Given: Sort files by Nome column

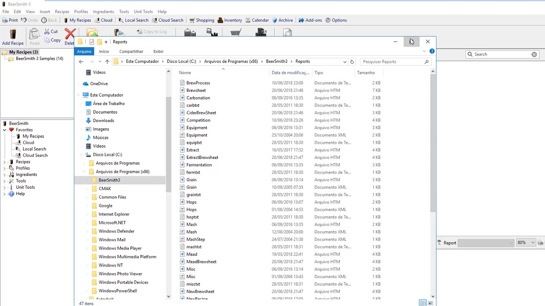Looking at the screenshot, I should point(185,73).
